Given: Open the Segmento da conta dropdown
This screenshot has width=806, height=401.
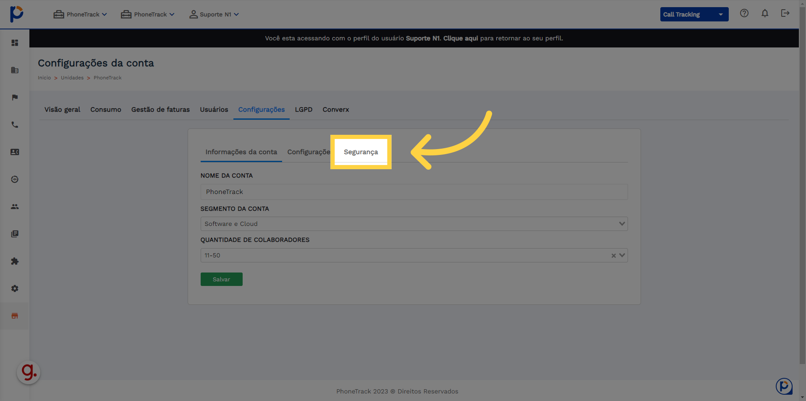Looking at the screenshot, I should [x=414, y=224].
